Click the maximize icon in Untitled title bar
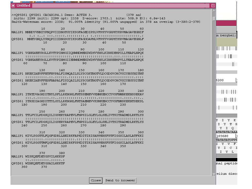Image resolution: width=252 pixels, height=189 pixels. [x=213, y=6]
